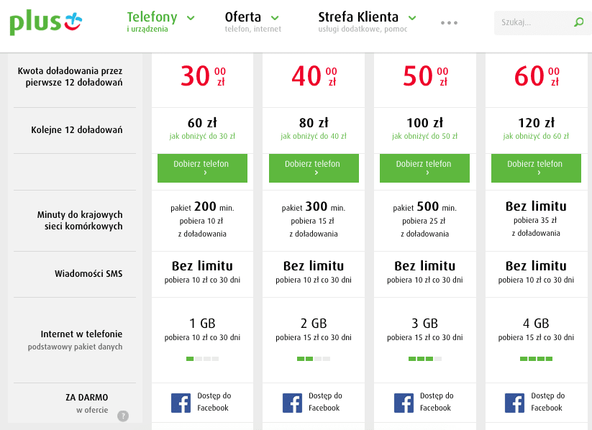Click the Plus logo
The image size is (592, 430).
(x=46, y=22)
